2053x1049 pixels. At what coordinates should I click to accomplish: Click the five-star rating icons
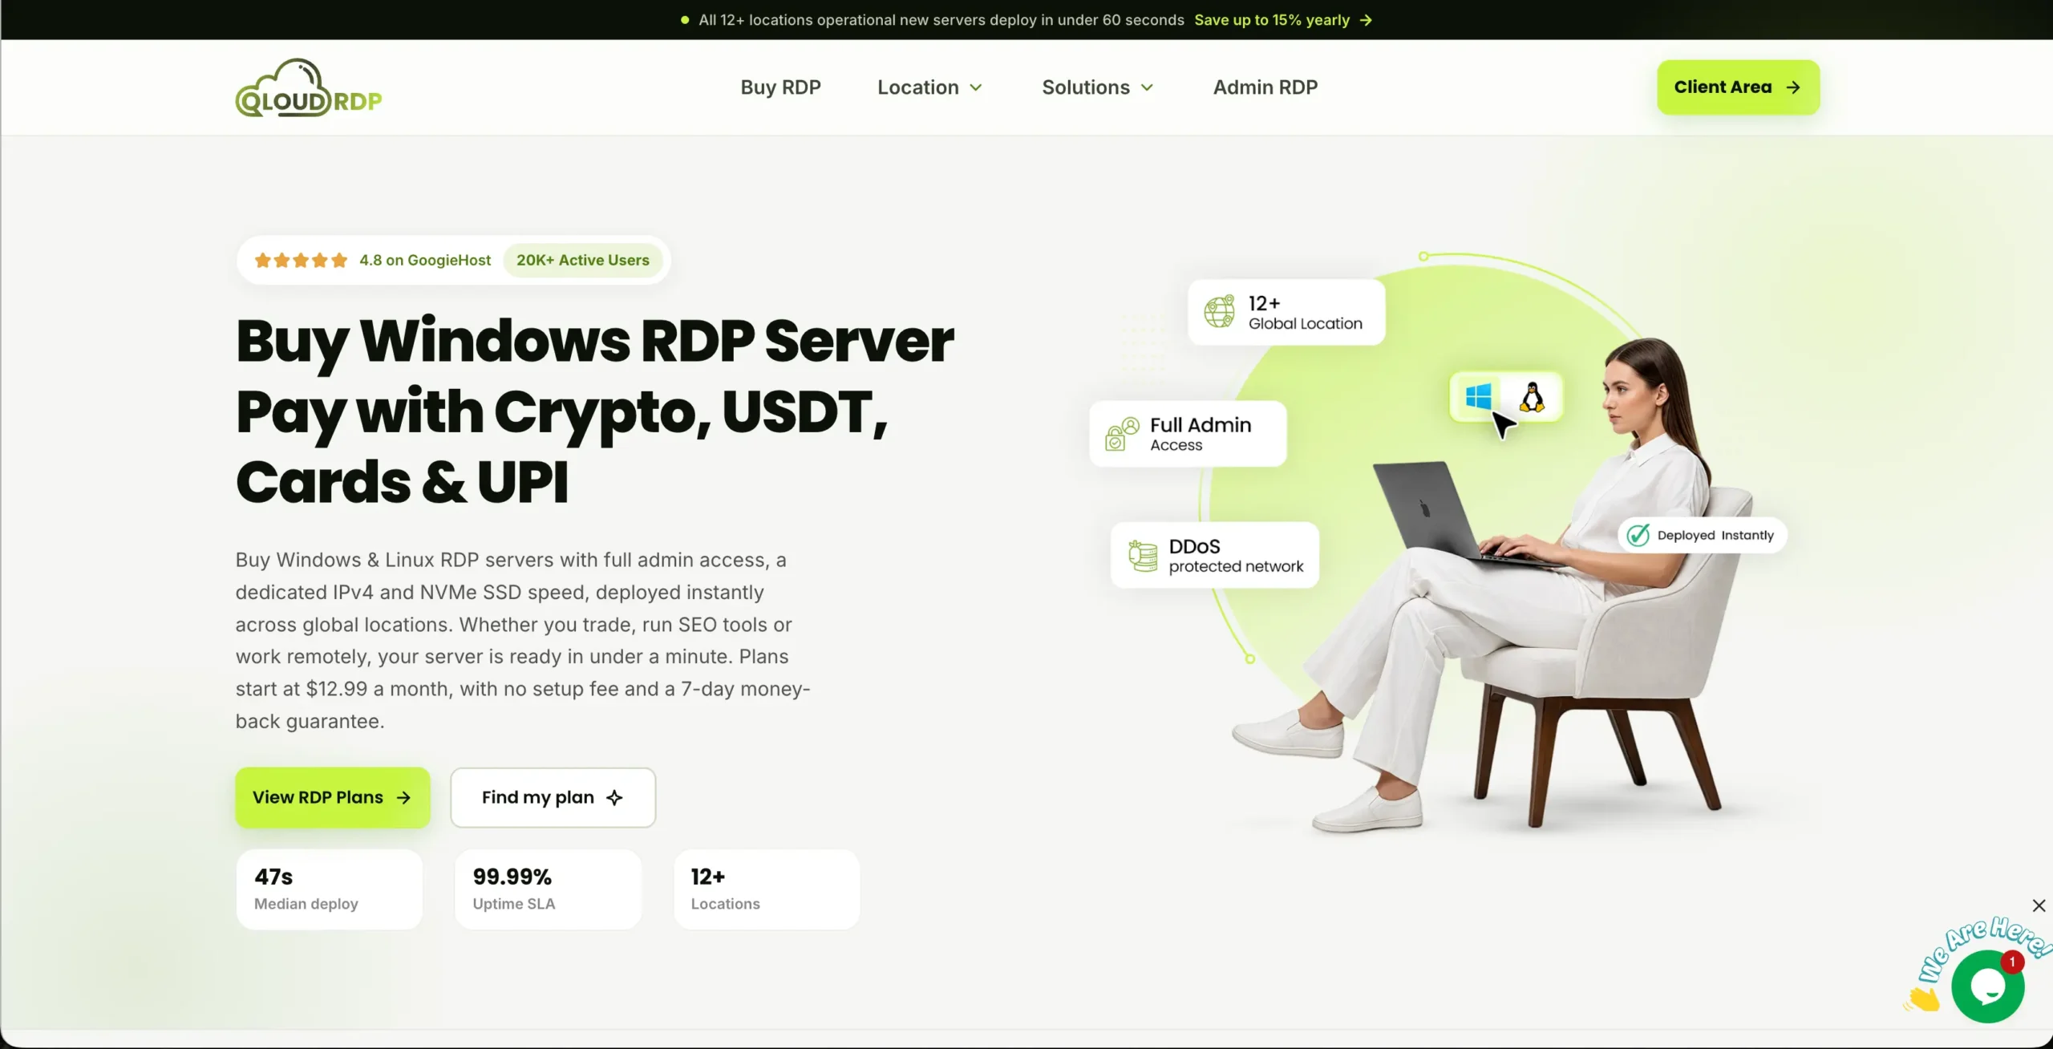coord(301,260)
